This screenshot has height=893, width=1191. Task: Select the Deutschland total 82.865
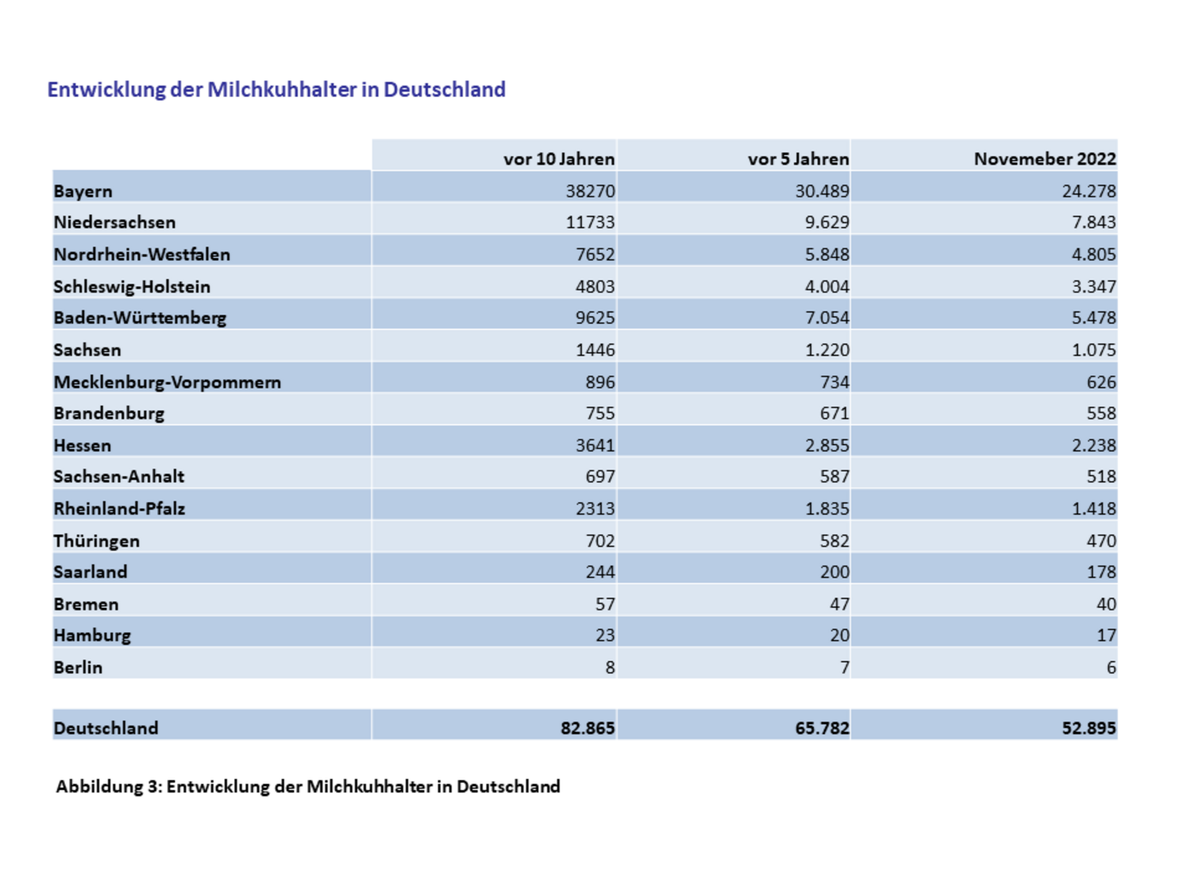588,728
